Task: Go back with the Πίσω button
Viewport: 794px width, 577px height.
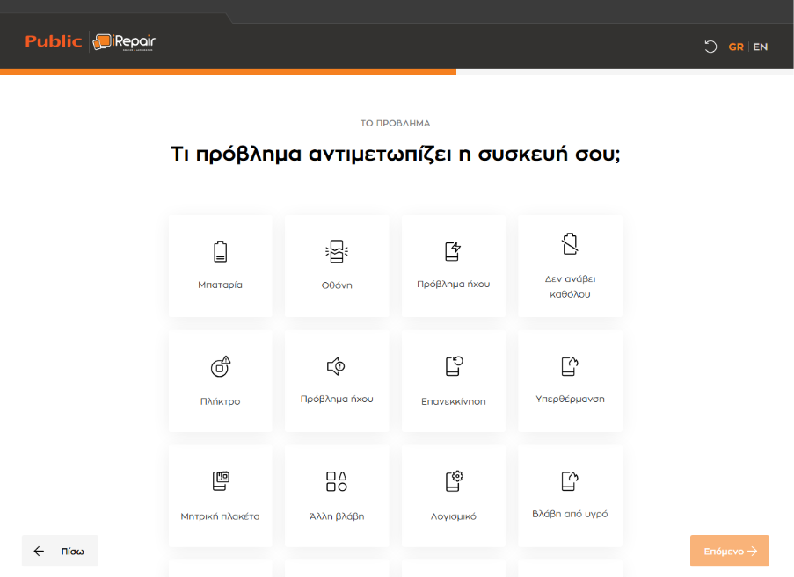Action: click(60, 551)
